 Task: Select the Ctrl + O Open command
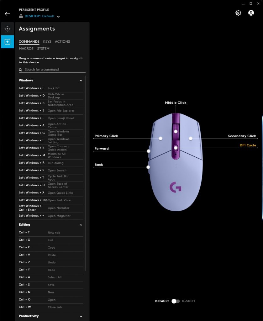coord(51,300)
